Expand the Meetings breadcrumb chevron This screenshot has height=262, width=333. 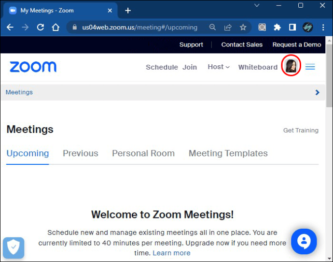click(x=317, y=92)
